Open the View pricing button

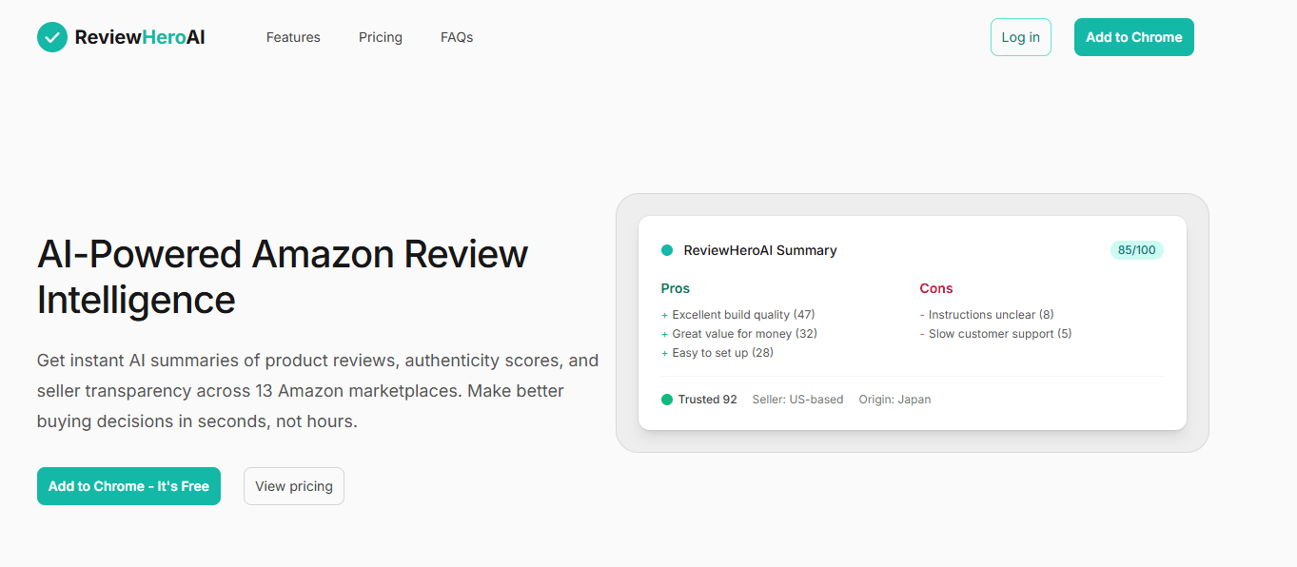294,486
